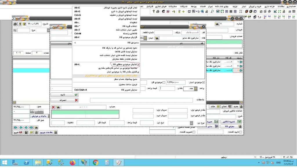Open the Accounting (حسابداری) menu

(291, 6)
